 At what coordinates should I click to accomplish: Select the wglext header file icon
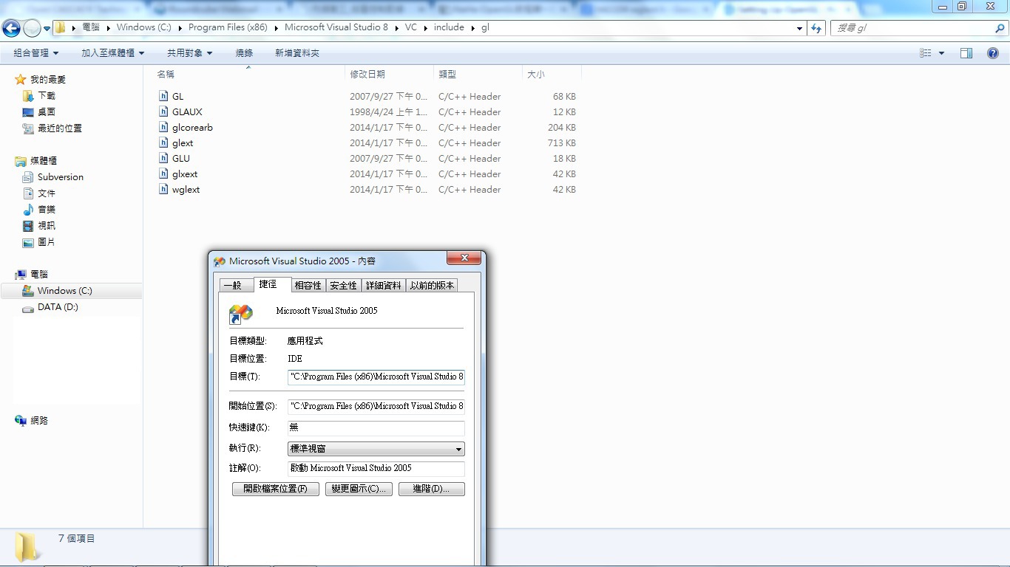click(x=164, y=189)
